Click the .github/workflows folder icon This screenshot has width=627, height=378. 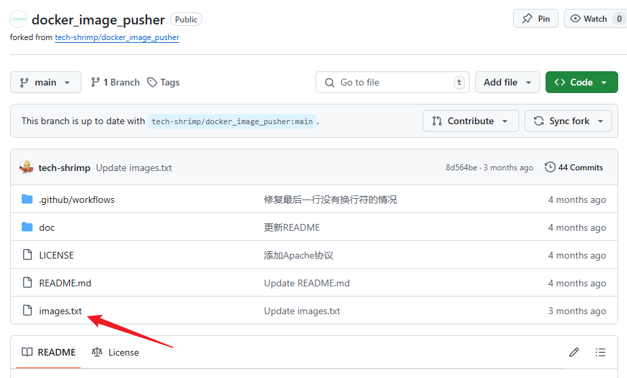tap(27, 200)
